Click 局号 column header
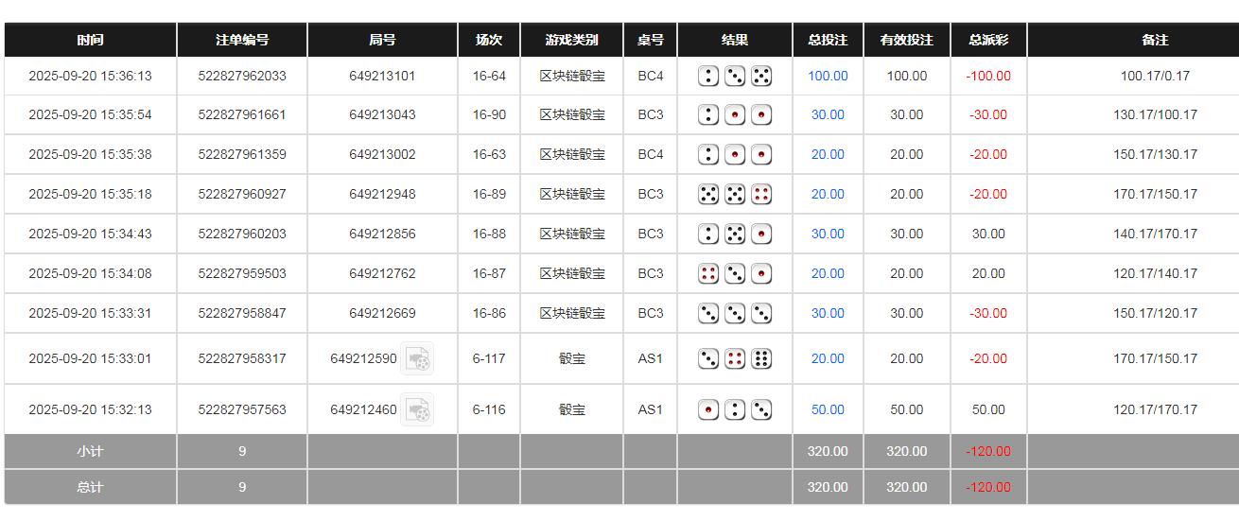Image resolution: width=1239 pixels, height=521 pixels. pyautogui.click(x=382, y=40)
